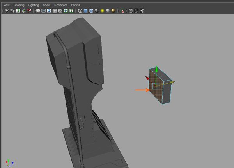Image resolution: width=234 pixels, height=168 pixels.
Task: Switch to Wireframe display icon
Action: pos(80,11)
